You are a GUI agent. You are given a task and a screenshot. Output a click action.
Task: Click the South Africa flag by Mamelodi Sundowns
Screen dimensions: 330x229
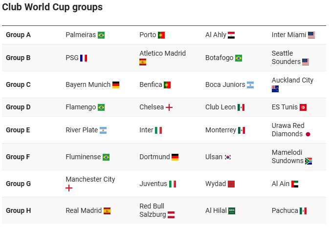click(308, 161)
